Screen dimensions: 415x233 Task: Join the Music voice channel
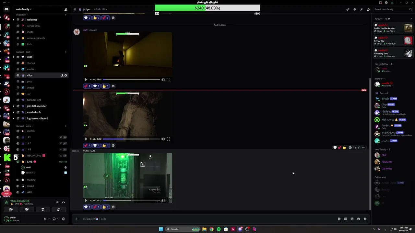click(x=41, y=186)
